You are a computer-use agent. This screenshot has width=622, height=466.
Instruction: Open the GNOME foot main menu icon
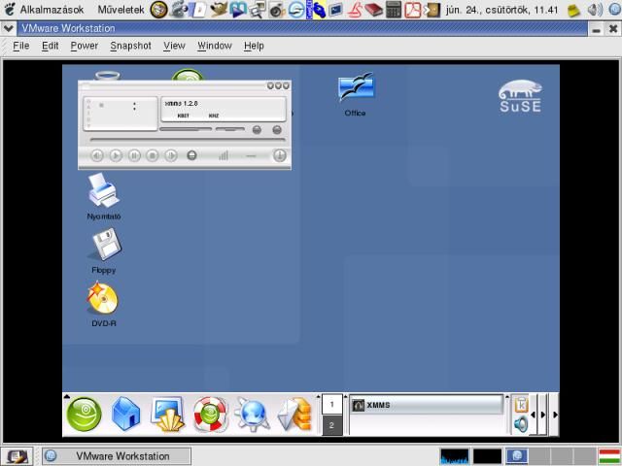click(x=10, y=9)
